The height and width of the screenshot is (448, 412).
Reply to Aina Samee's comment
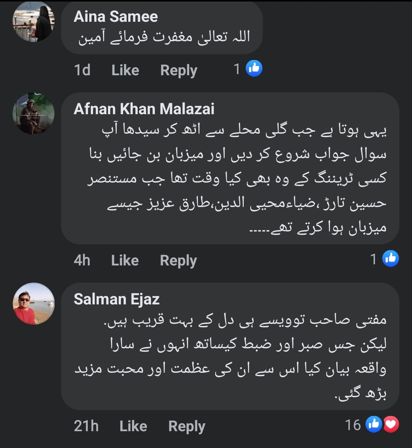click(x=179, y=70)
